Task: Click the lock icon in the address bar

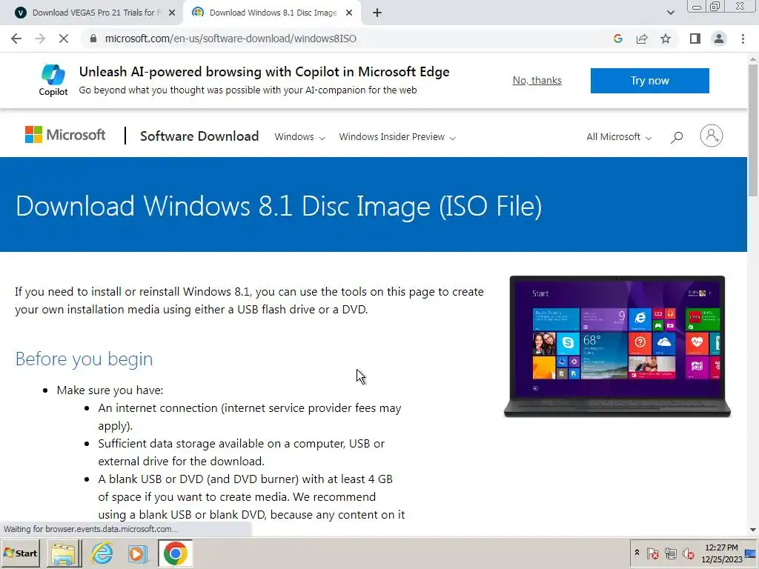Action: click(93, 39)
